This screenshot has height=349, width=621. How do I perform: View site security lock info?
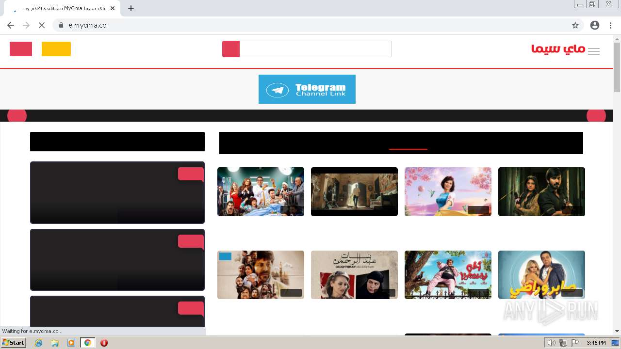point(61,25)
